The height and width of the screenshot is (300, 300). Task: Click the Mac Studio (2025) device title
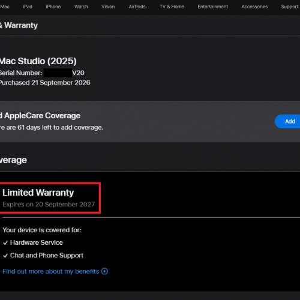(38, 61)
